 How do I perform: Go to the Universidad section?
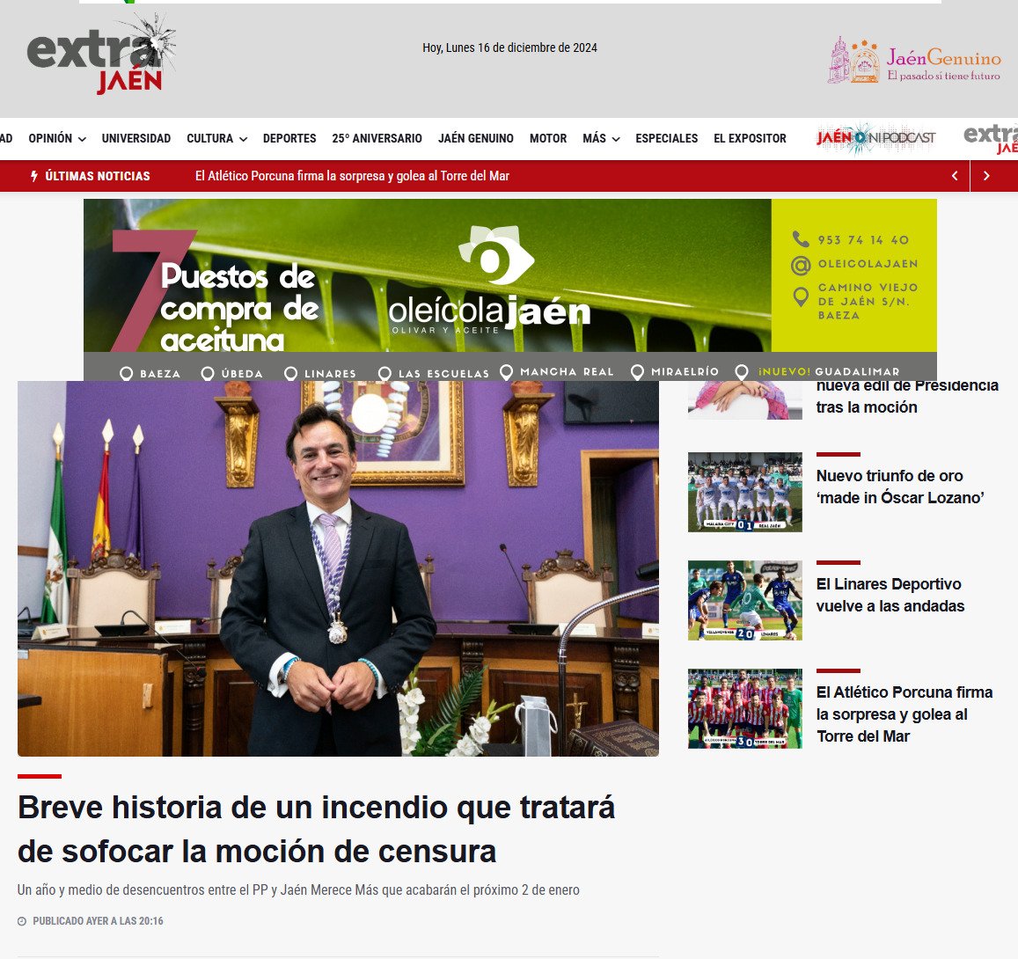(136, 139)
